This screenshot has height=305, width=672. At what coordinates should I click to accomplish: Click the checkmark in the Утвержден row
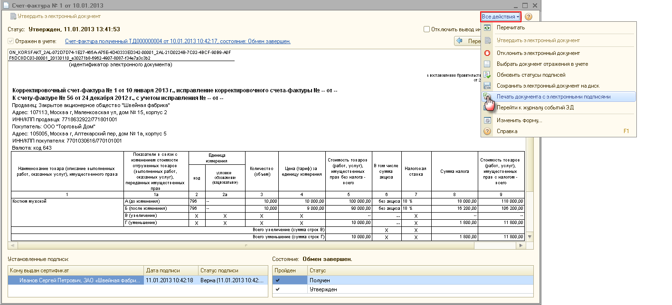(277, 289)
